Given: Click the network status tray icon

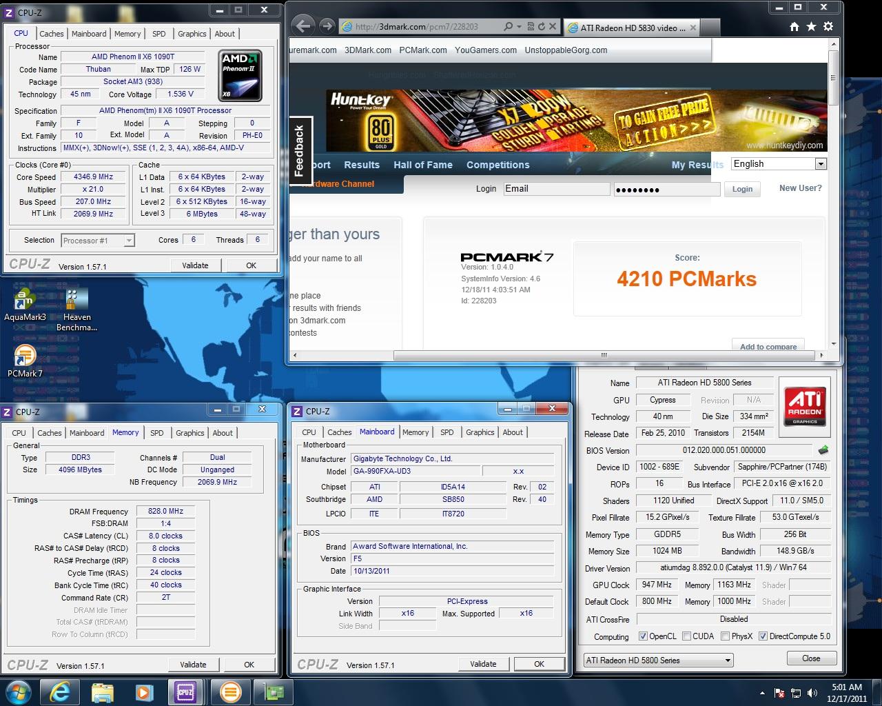Looking at the screenshot, I should (x=794, y=693).
